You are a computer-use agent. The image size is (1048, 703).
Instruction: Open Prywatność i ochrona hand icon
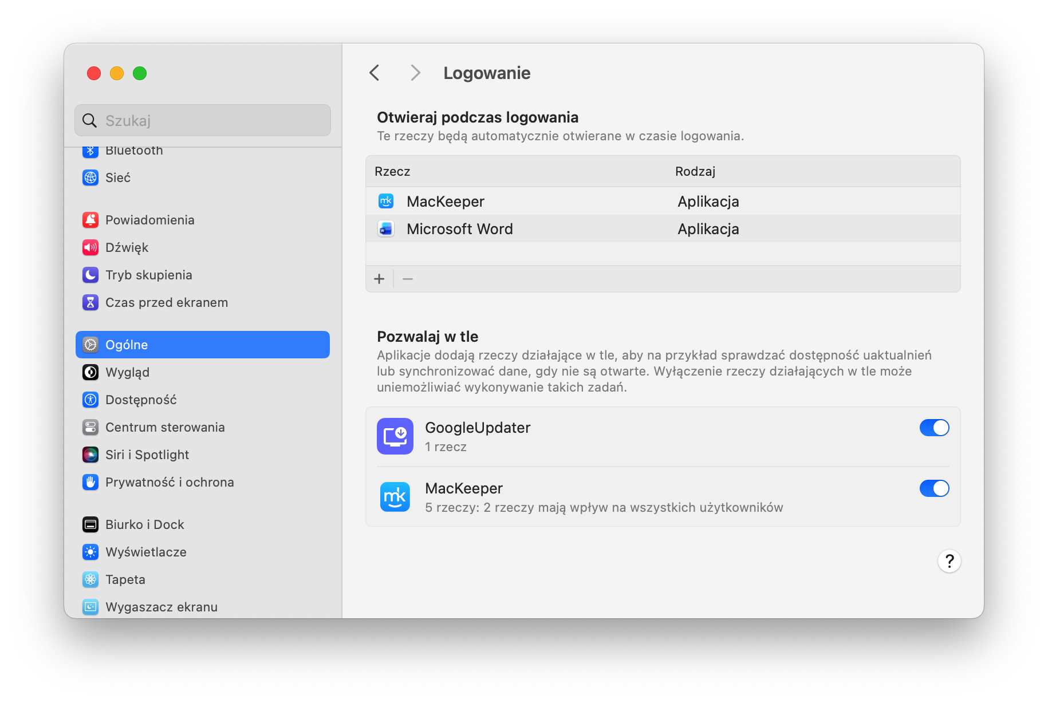[90, 482]
